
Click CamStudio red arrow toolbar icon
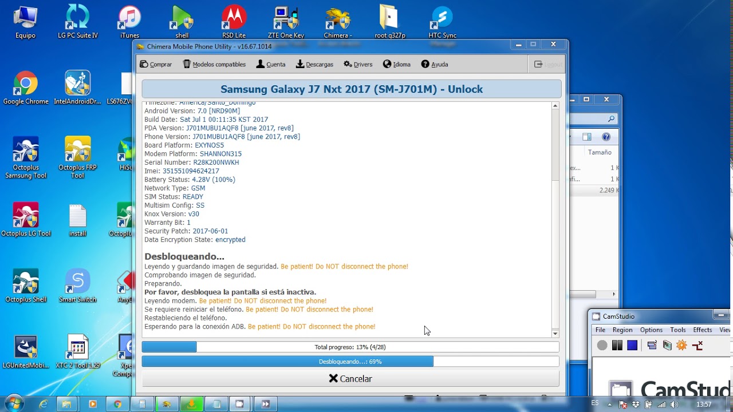[x=697, y=345]
